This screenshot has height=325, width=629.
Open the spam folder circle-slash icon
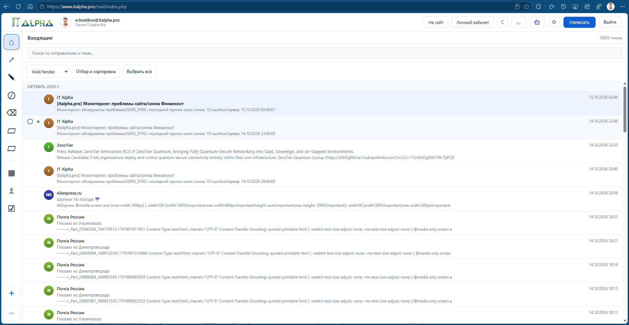(x=11, y=95)
